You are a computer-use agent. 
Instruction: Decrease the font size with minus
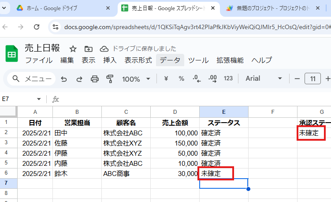point(297,79)
